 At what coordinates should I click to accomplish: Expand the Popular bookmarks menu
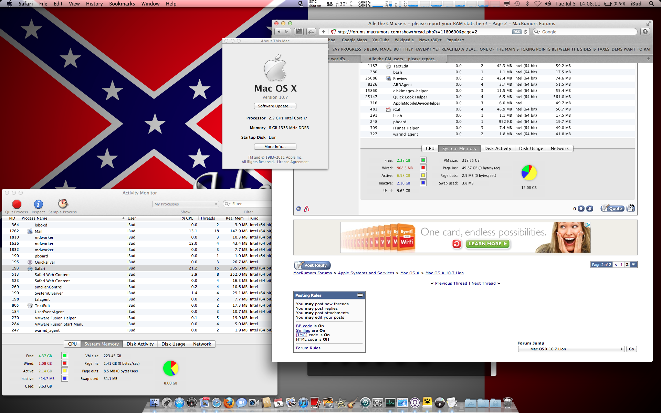pos(455,40)
